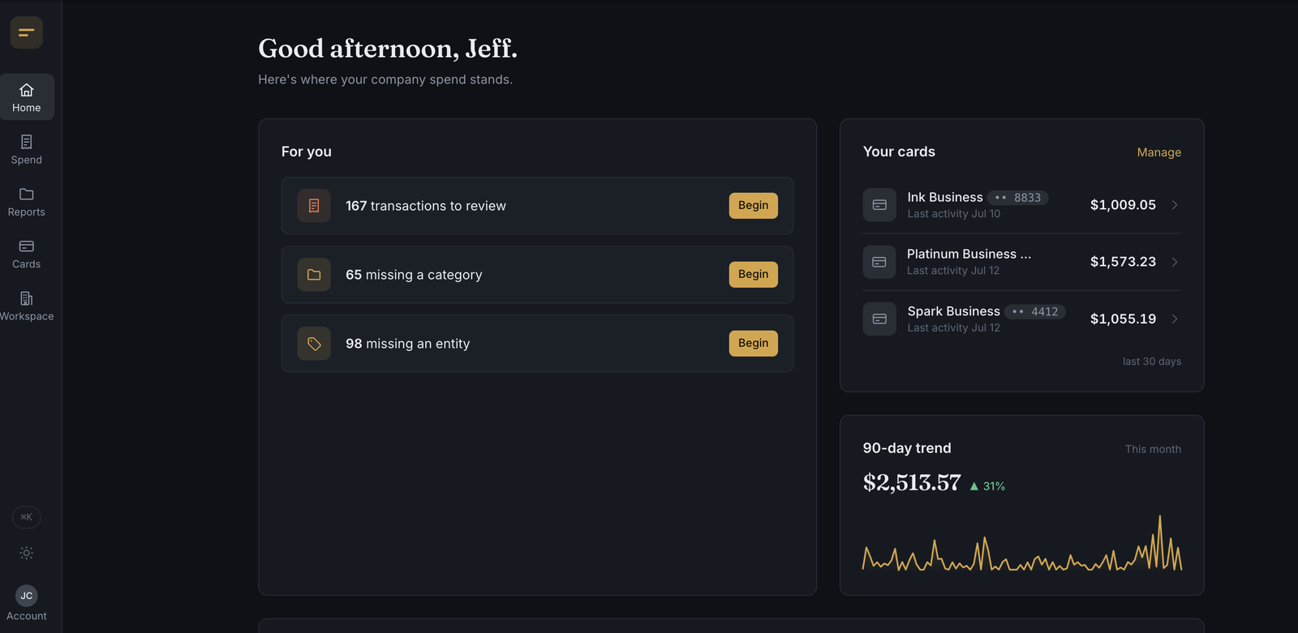Select '98 missing an entity' text
This screenshot has width=1298, height=633.
tap(407, 344)
